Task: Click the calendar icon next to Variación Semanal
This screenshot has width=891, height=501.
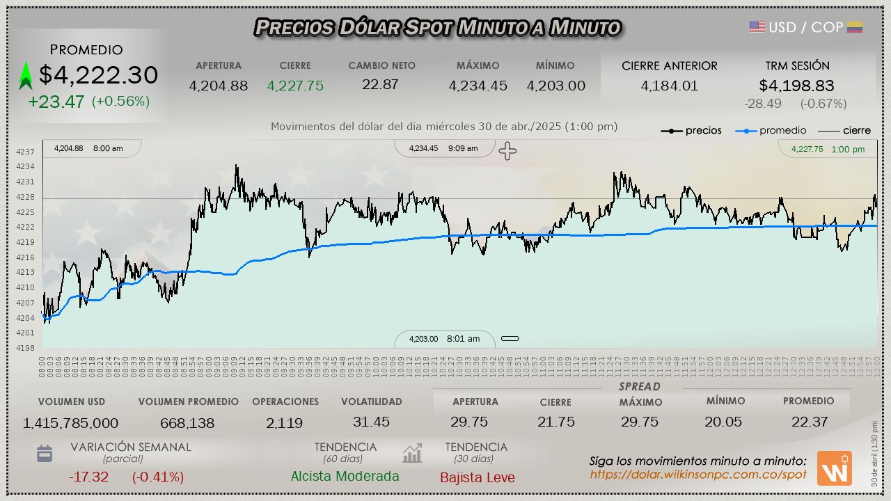Action: click(x=45, y=454)
